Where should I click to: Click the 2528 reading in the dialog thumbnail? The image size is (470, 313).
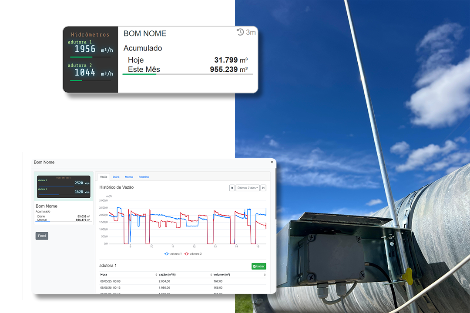pyautogui.click(x=79, y=183)
